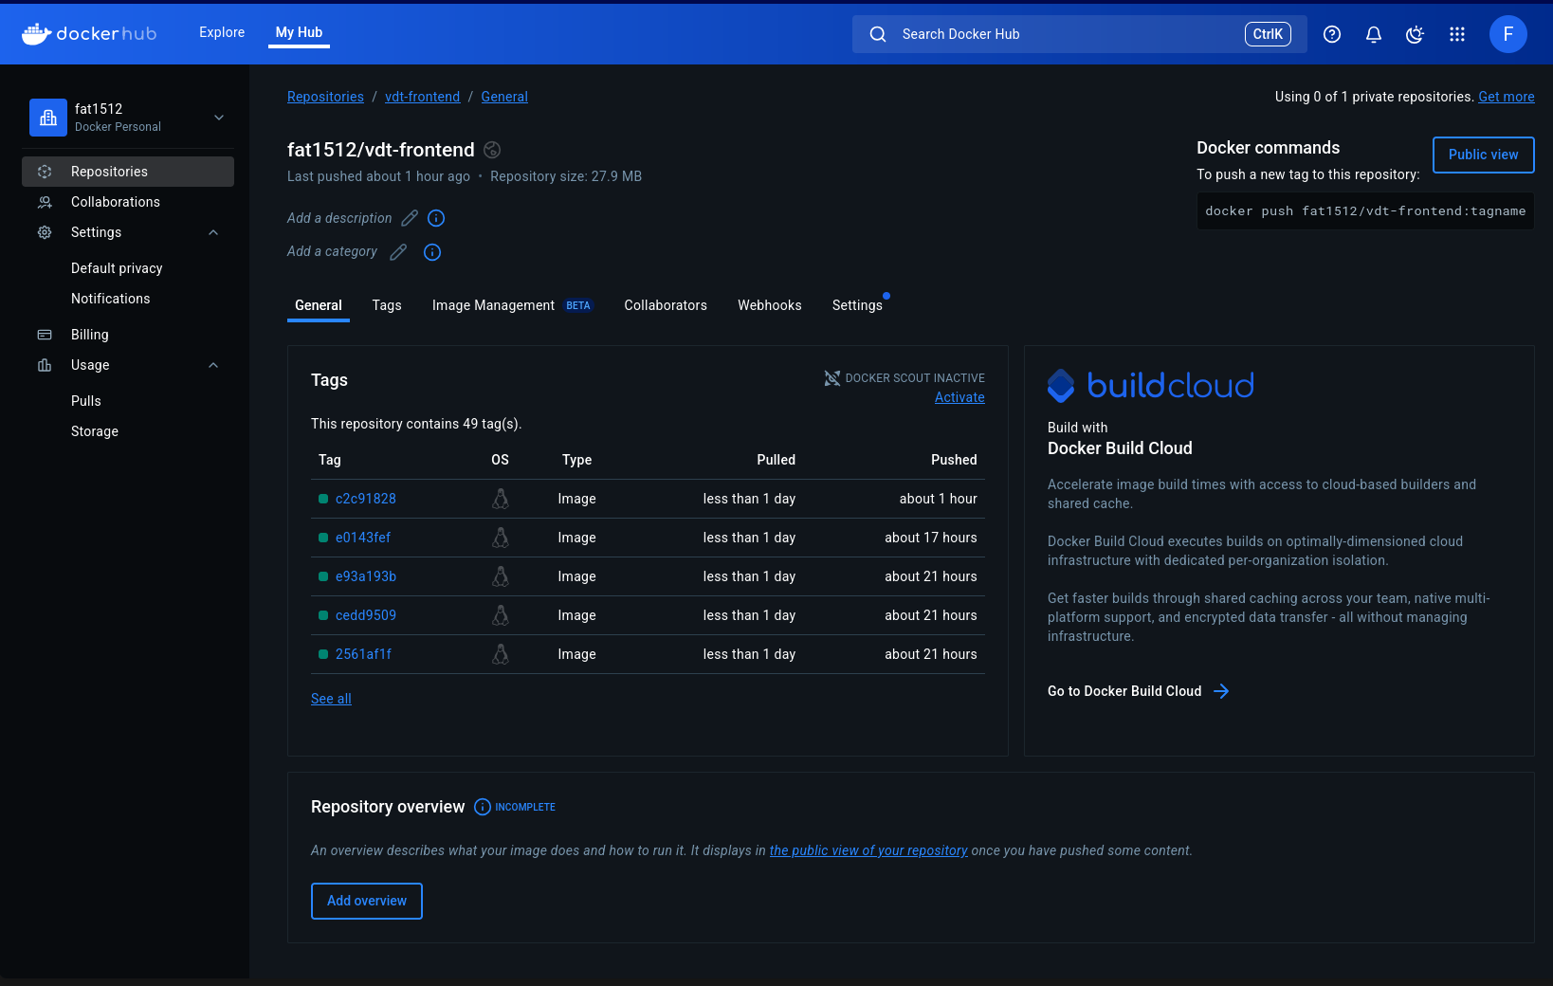Open the apps grid icon
The image size is (1553, 986).
coord(1457,34)
